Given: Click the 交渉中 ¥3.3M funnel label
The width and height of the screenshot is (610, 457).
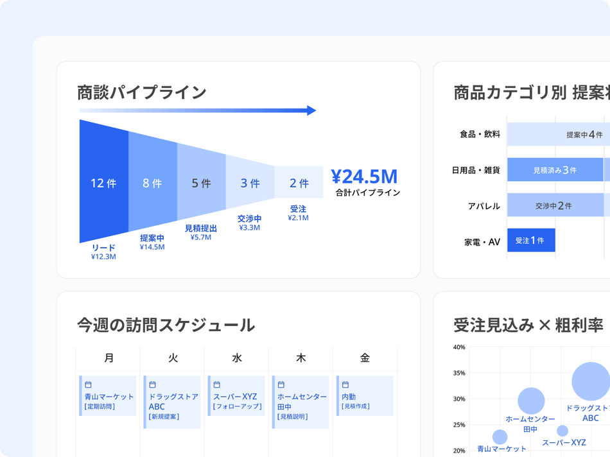Looking at the screenshot, I should click(249, 223).
